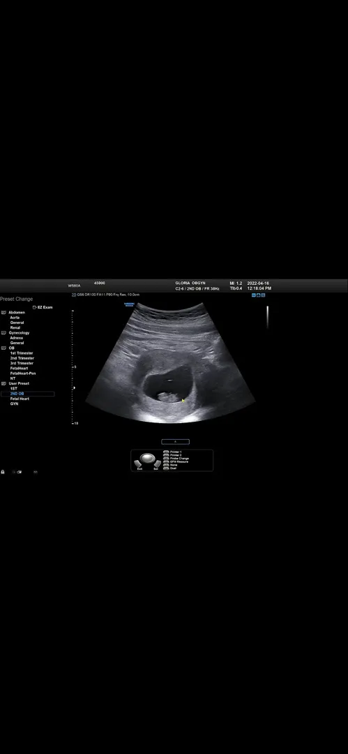Click the lock icon in status bar
Image resolution: width=348 pixels, height=754 pixels.
(x=3, y=472)
